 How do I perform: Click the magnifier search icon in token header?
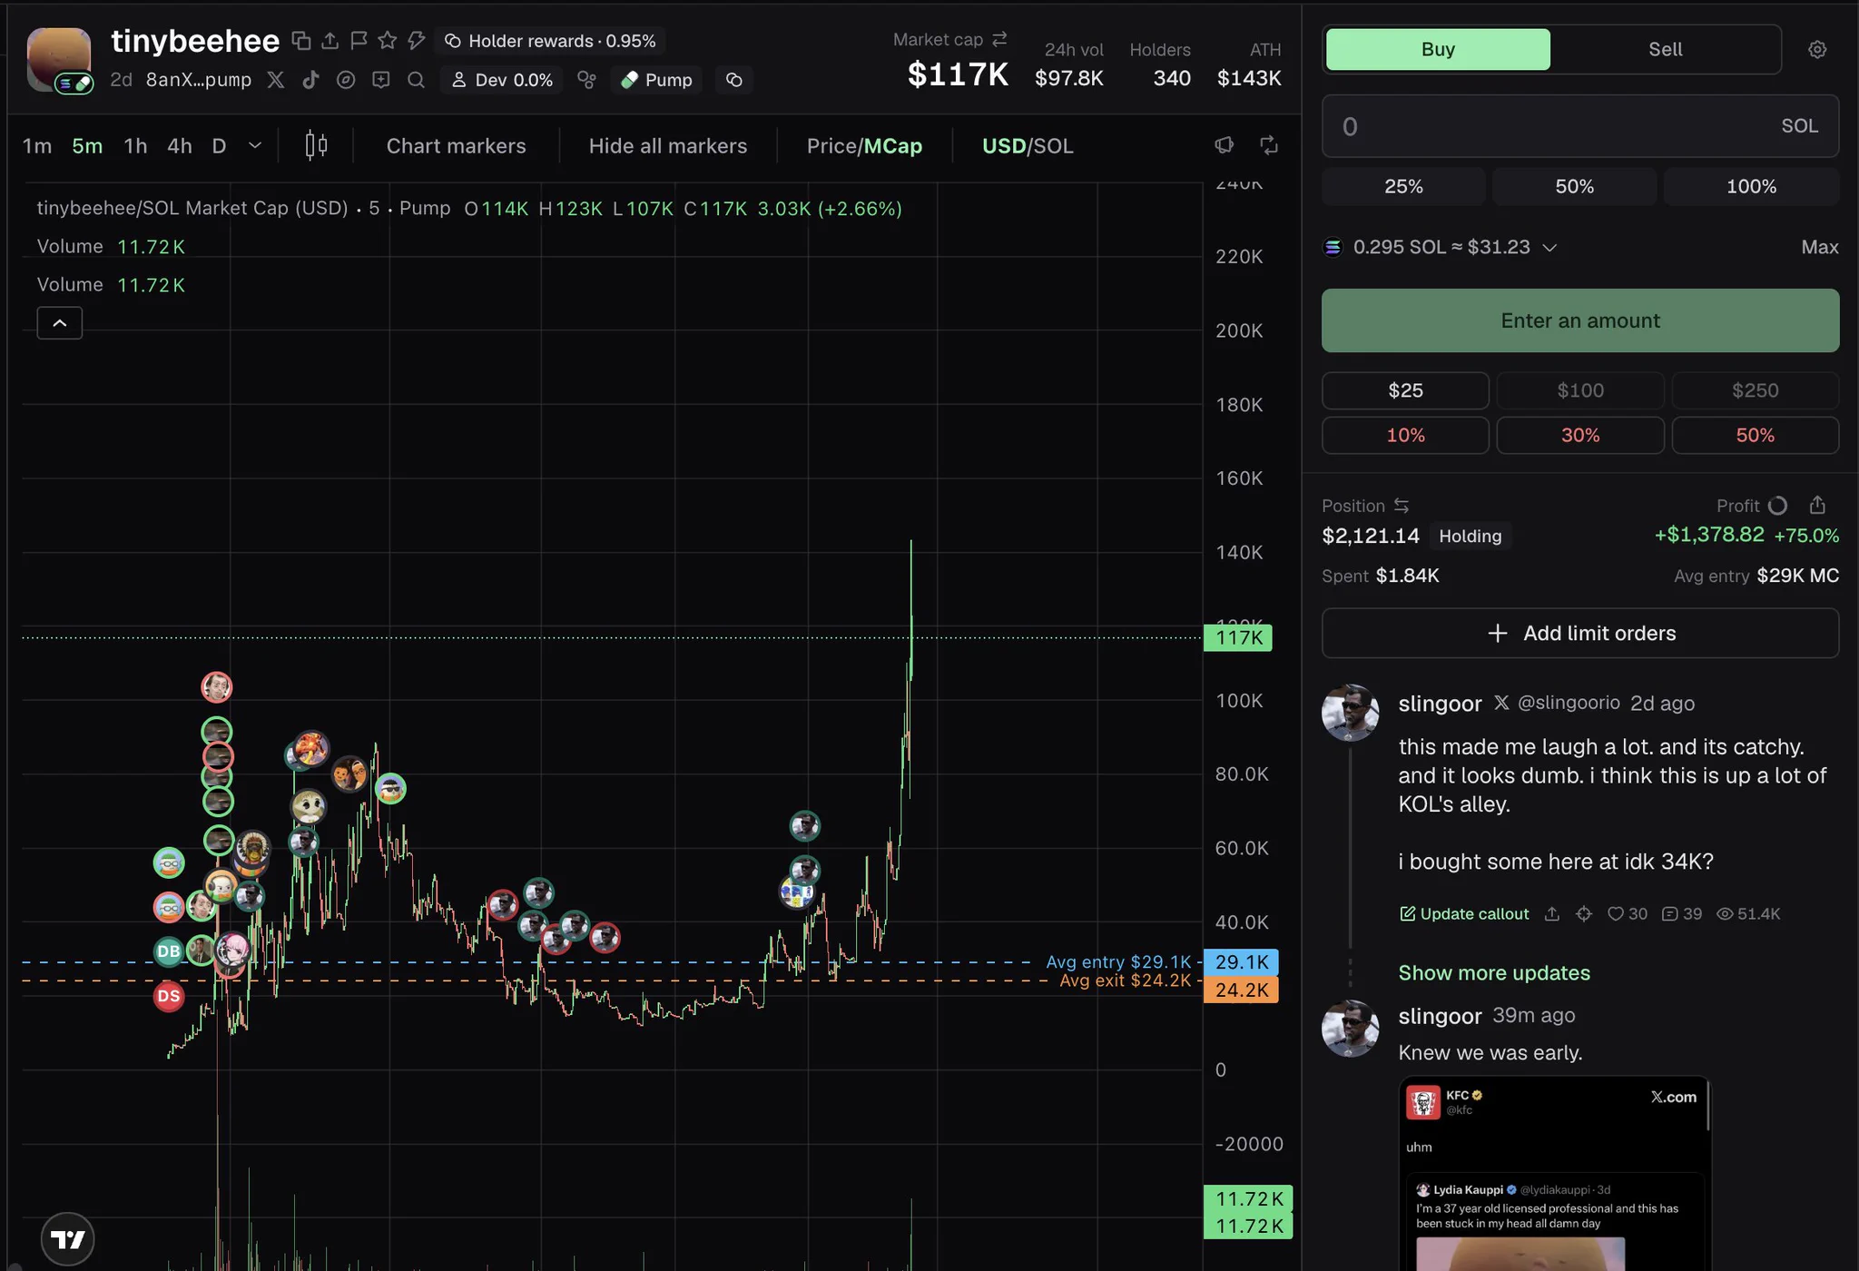pyautogui.click(x=416, y=80)
